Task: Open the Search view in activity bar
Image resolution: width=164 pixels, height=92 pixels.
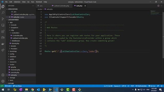Action: [x=3, y=13]
